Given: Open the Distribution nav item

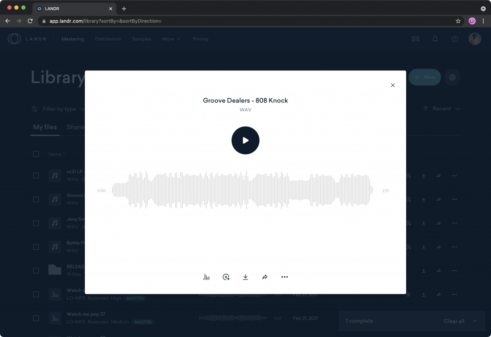Looking at the screenshot, I should point(108,39).
